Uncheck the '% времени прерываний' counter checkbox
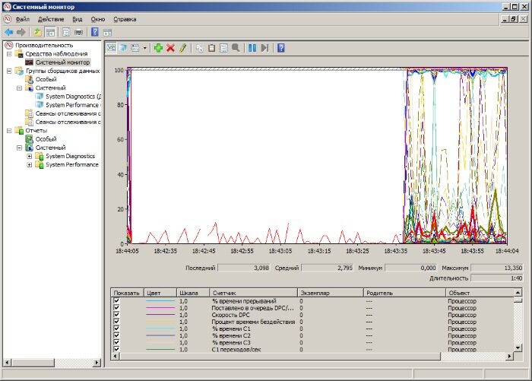The height and width of the screenshot is (381, 532). 116,301
